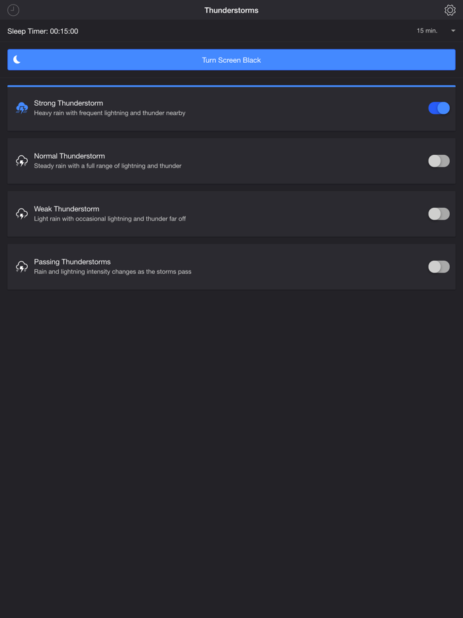
Task: Toggle Passing Thunderstorms playback
Action: pos(439,266)
